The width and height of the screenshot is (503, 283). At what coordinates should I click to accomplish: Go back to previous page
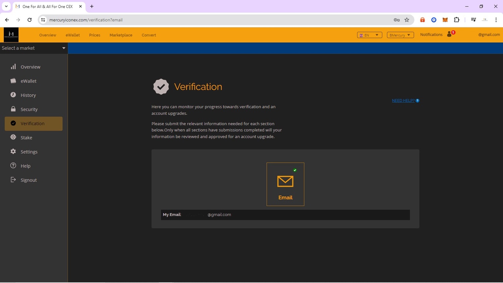pyautogui.click(x=7, y=20)
